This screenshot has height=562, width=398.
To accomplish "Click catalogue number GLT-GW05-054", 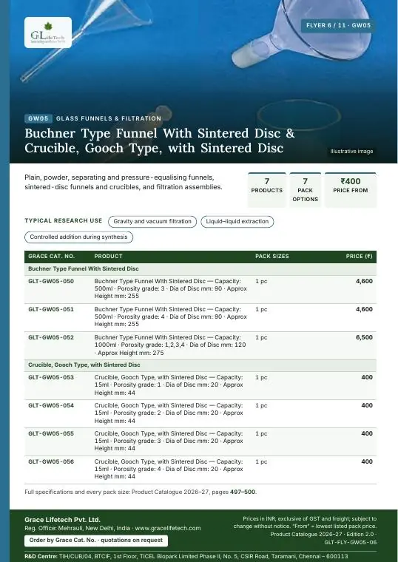I will [51, 405].
